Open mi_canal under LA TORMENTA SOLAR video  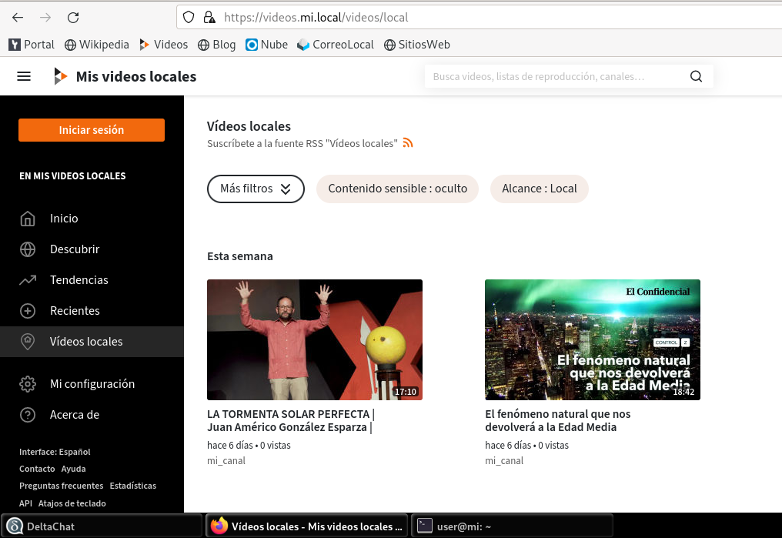click(x=226, y=461)
